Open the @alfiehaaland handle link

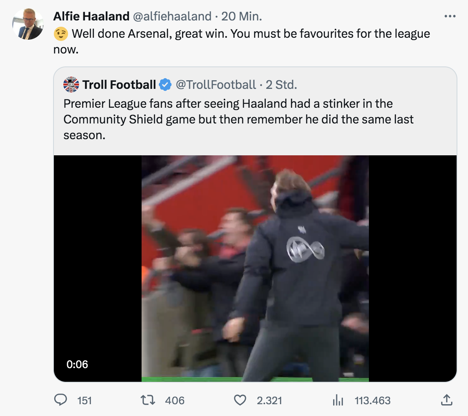[x=172, y=16]
